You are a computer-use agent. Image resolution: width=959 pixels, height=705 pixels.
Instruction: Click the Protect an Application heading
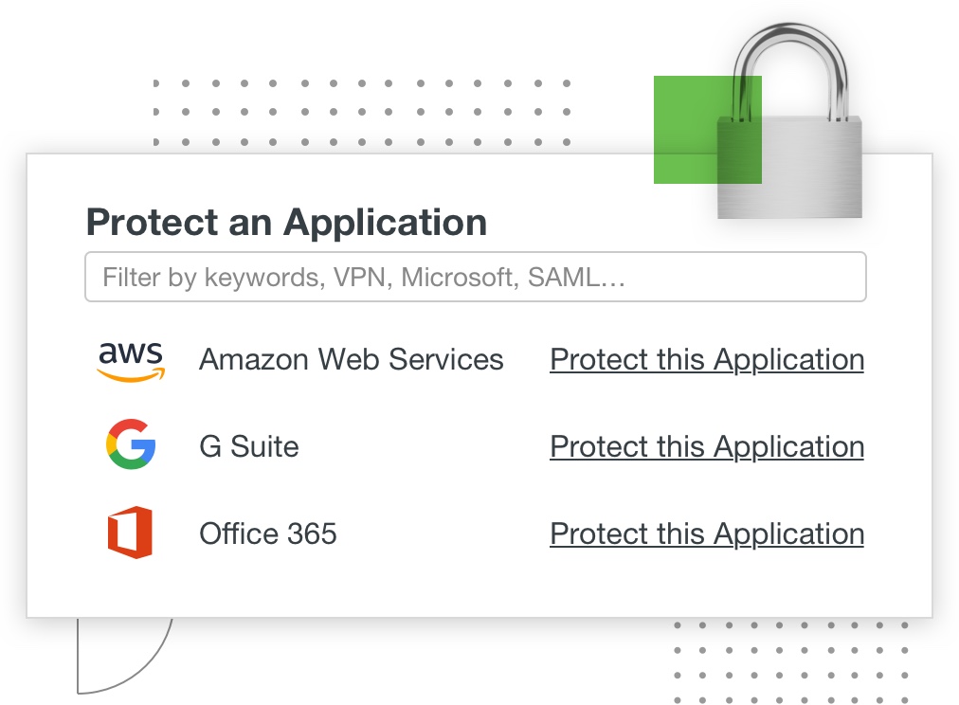(286, 223)
